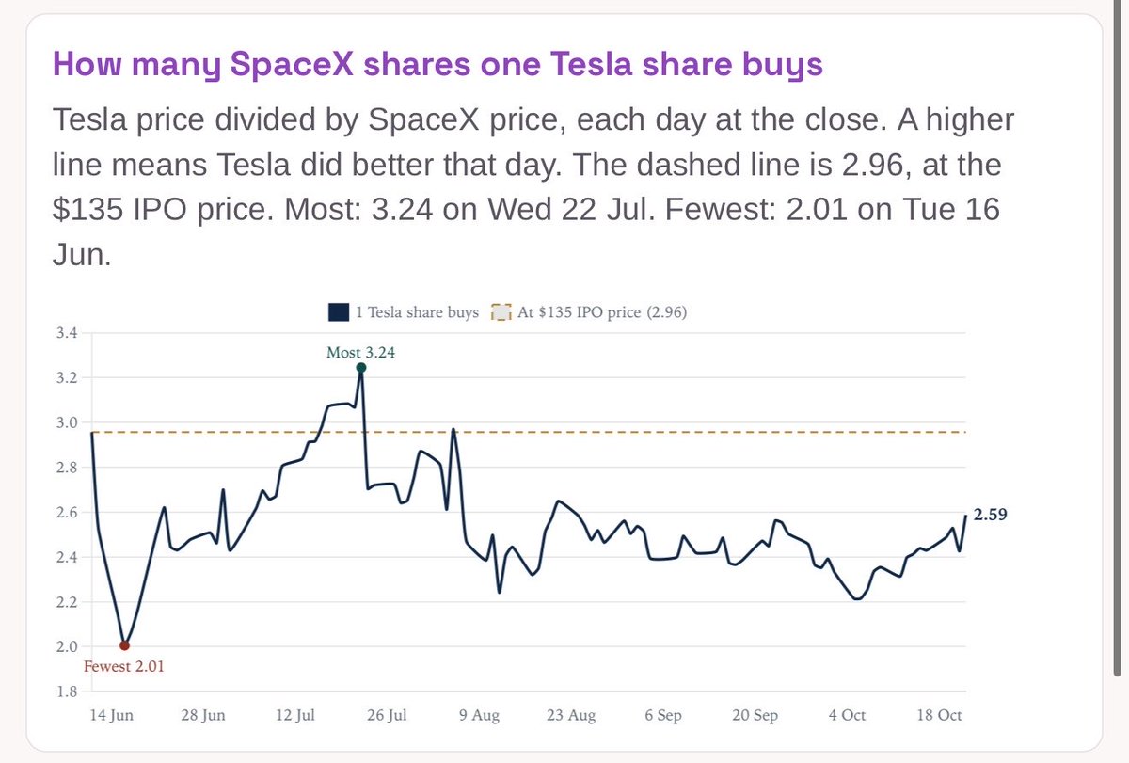Select the '6 Sep' x-axis label
Screen dimensions: 1129x763
click(663, 716)
